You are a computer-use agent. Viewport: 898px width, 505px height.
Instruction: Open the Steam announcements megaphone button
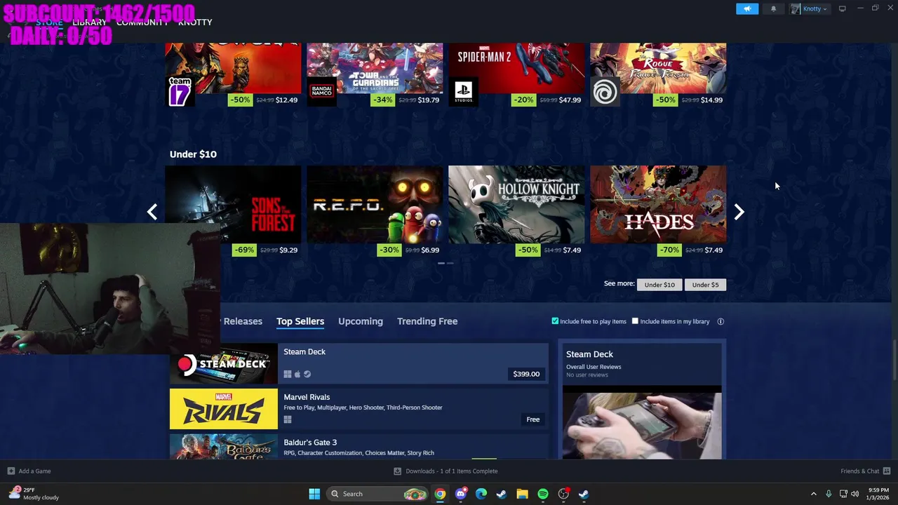(x=747, y=8)
